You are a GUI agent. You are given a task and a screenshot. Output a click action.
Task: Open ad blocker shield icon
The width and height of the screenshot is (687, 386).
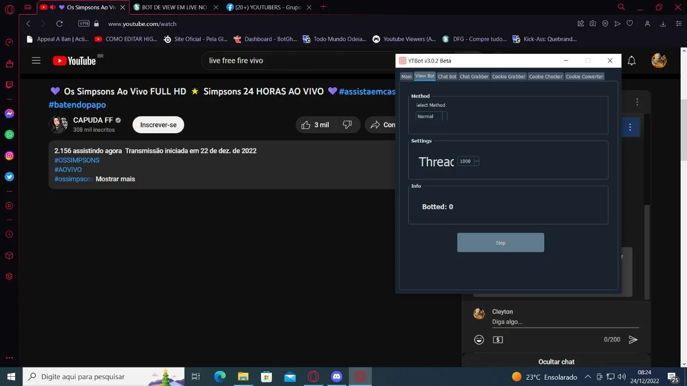[x=605, y=24]
